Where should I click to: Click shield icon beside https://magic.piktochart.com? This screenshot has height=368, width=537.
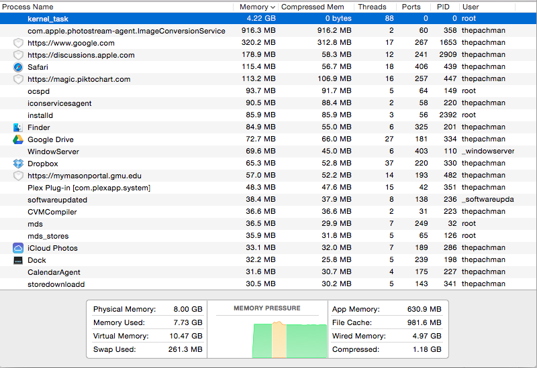(18, 79)
